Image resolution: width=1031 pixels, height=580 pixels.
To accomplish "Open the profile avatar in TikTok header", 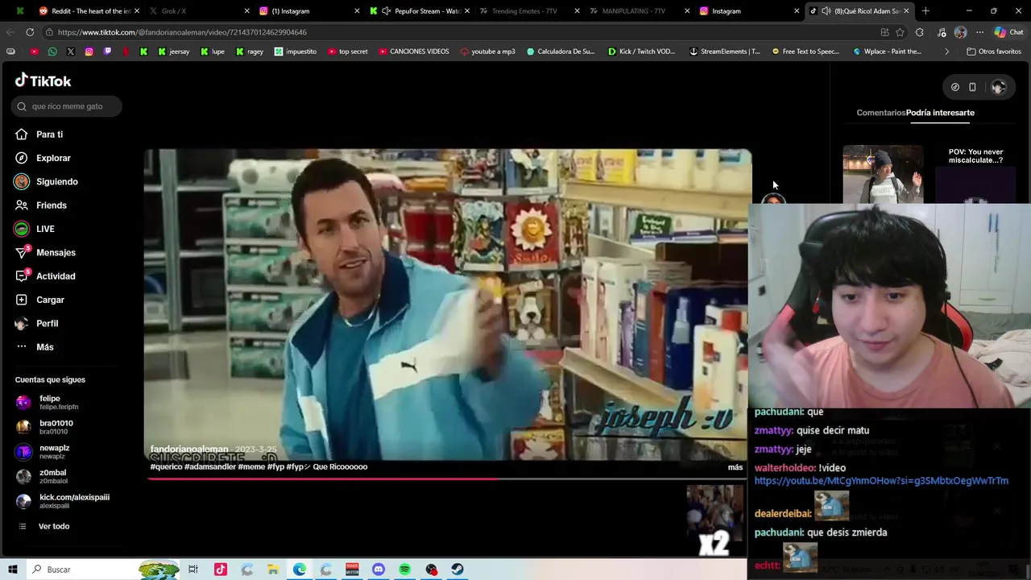I will coord(998,87).
